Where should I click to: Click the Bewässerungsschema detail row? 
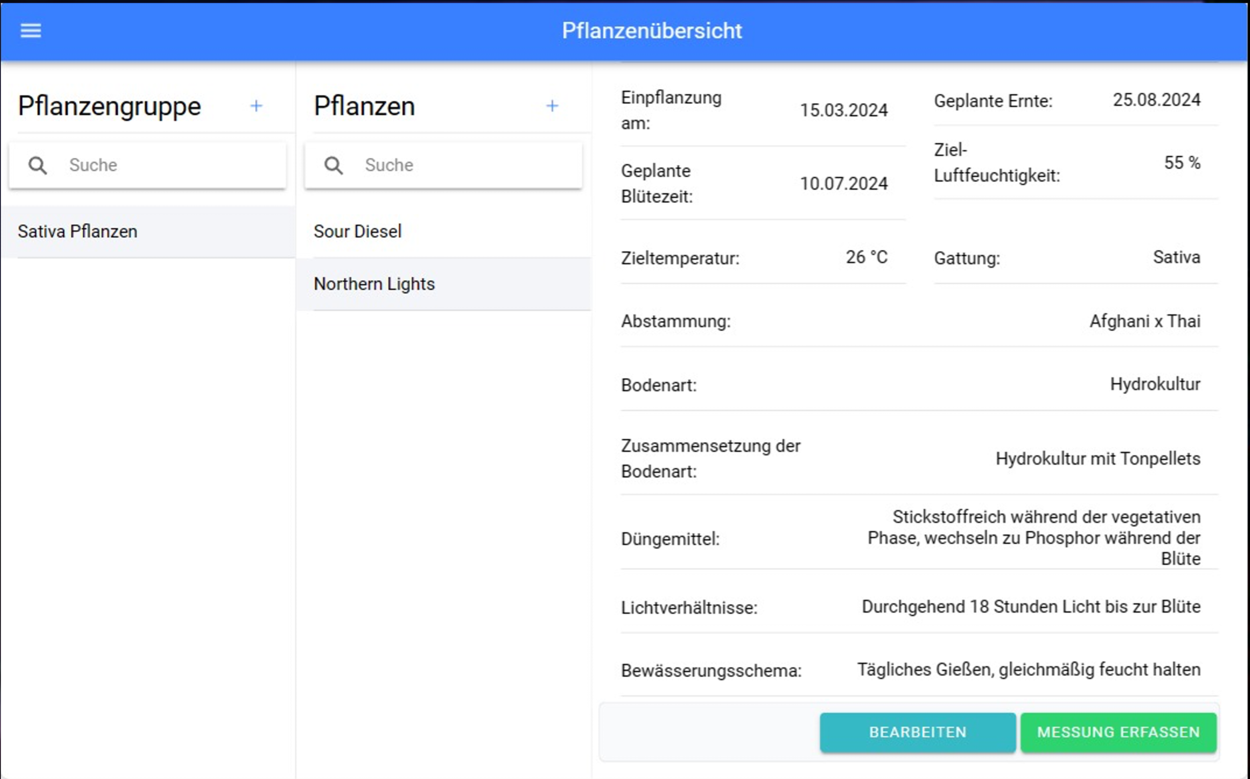coord(919,670)
